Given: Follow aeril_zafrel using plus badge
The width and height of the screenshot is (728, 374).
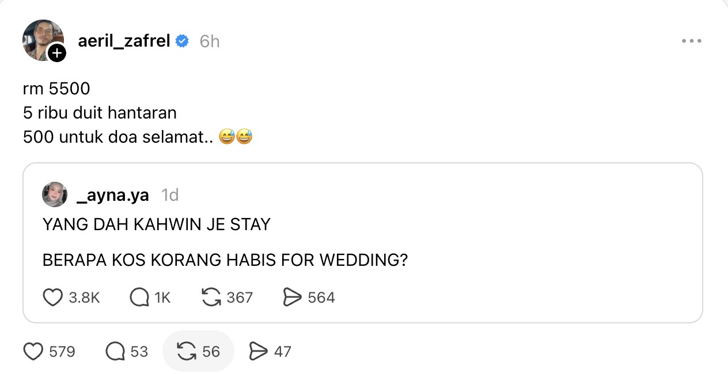Looking at the screenshot, I should pyautogui.click(x=56, y=54).
